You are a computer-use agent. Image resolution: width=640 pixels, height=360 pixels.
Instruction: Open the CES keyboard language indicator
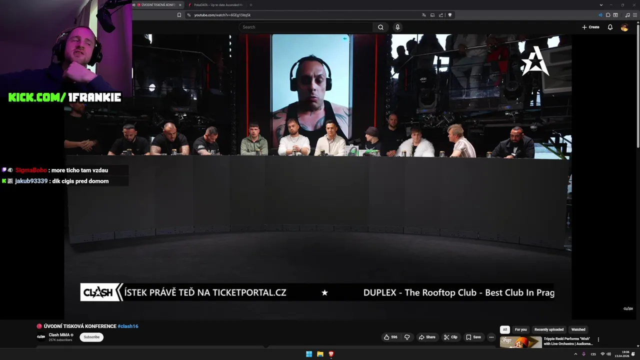click(x=593, y=354)
